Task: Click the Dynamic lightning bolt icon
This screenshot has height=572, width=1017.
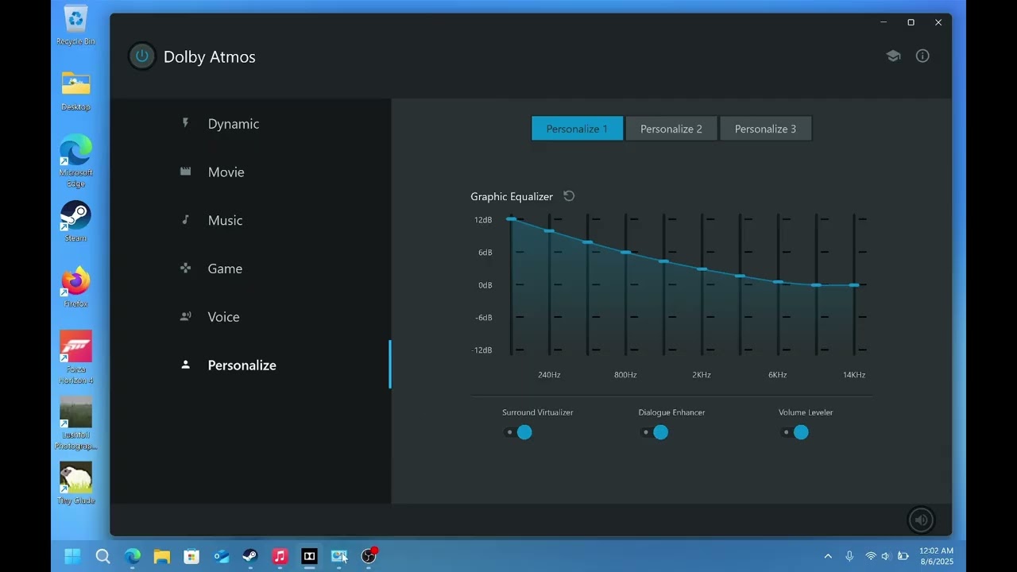Action: click(186, 123)
